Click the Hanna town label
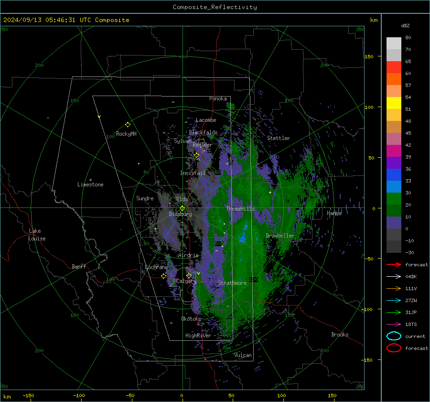 click(x=334, y=213)
